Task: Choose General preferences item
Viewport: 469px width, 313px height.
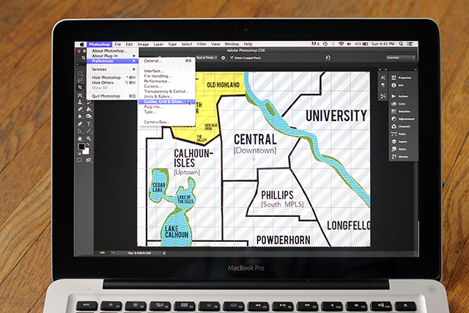Action: [x=167, y=61]
